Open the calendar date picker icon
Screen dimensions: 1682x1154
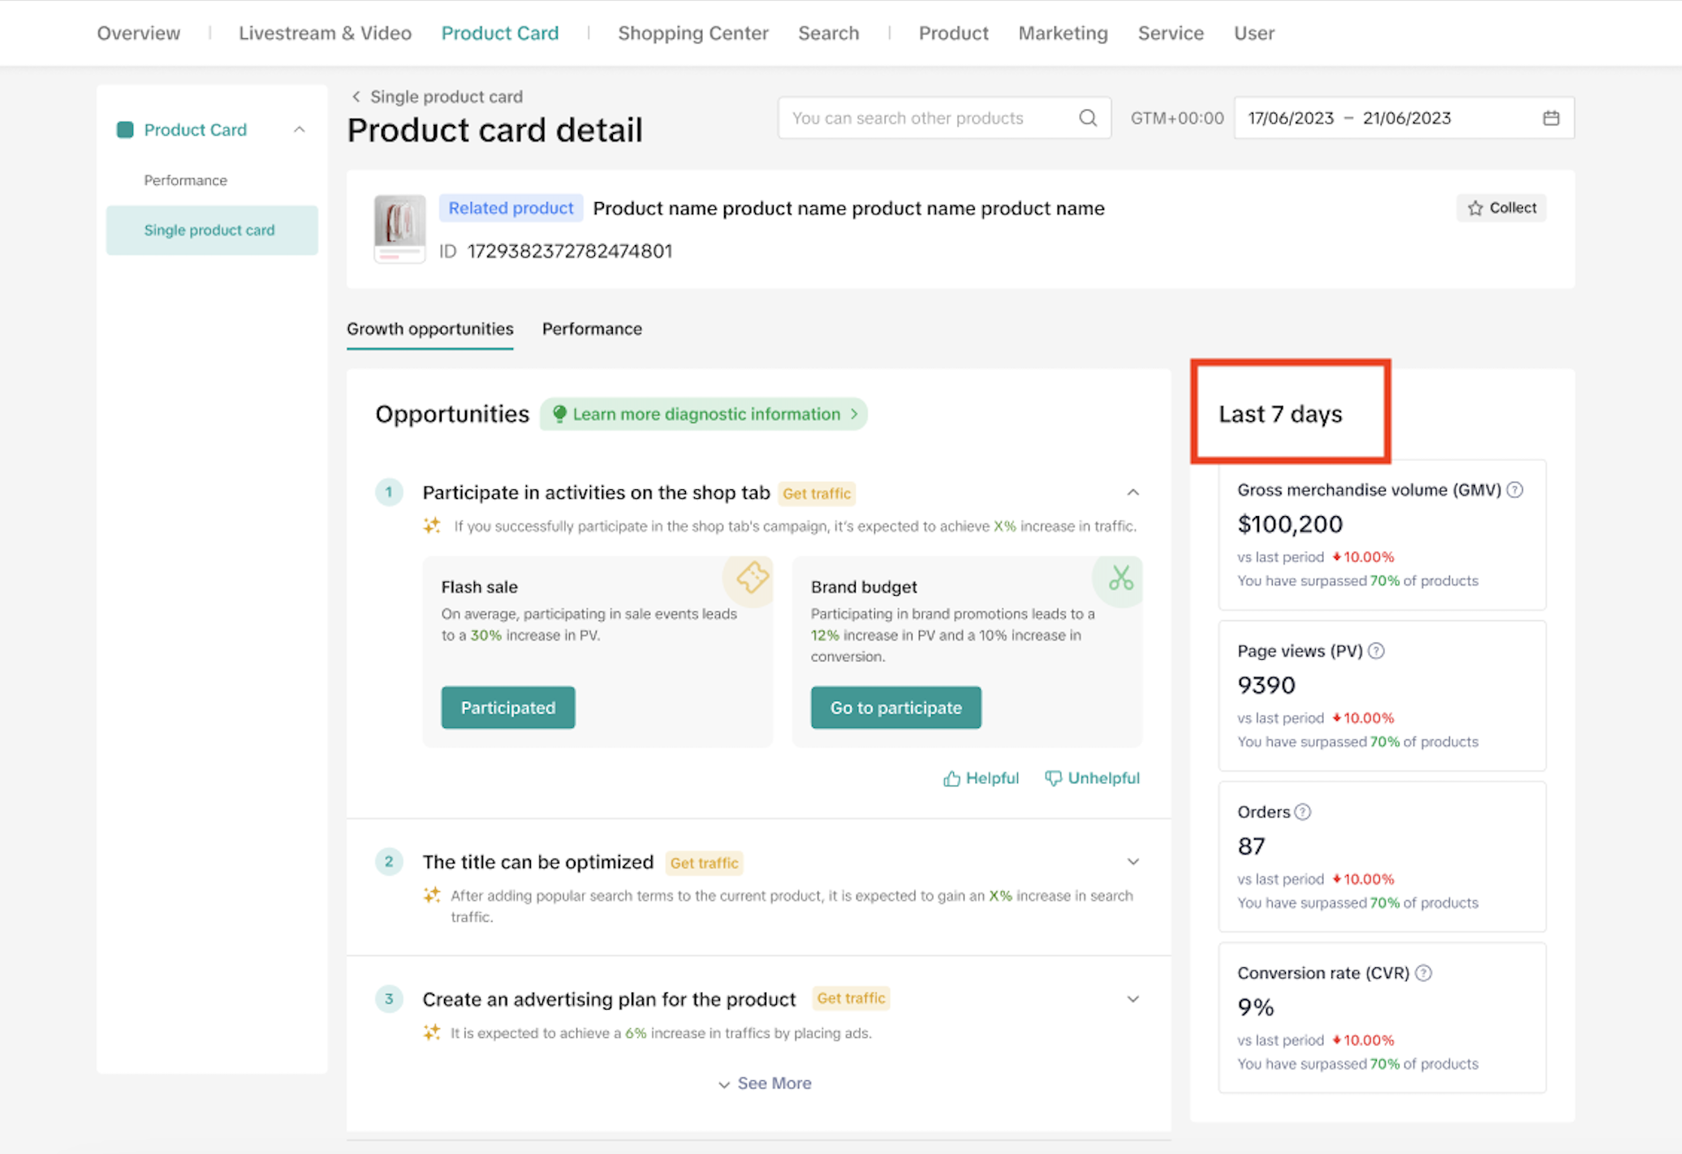pyautogui.click(x=1550, y=118)
